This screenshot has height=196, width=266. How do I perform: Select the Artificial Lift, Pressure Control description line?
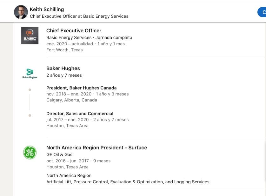(x=128, y=182)
